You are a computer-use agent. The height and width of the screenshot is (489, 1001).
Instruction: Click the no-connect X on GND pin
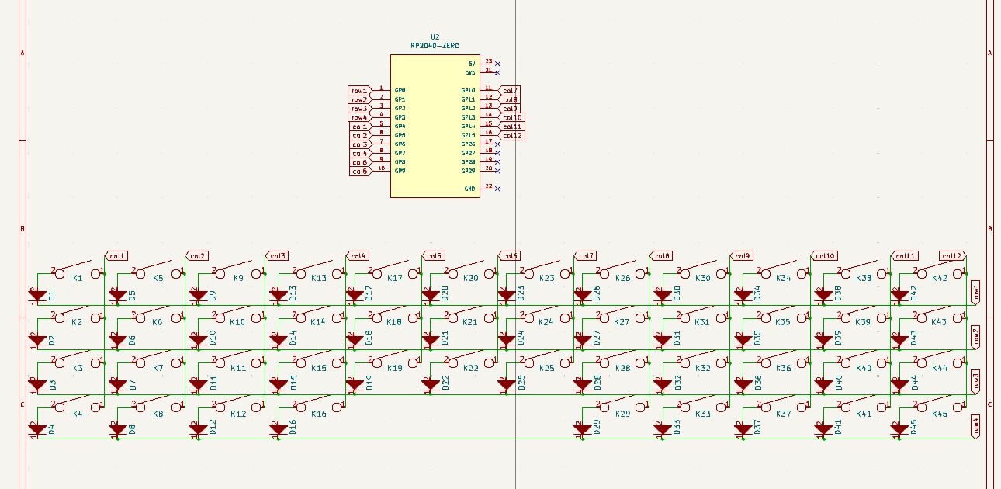[x=497, y=189]
